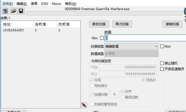
Task: Open the 数值类型 4 字节 dropdown
Action: pyautogui.click(x=131, y=54)
